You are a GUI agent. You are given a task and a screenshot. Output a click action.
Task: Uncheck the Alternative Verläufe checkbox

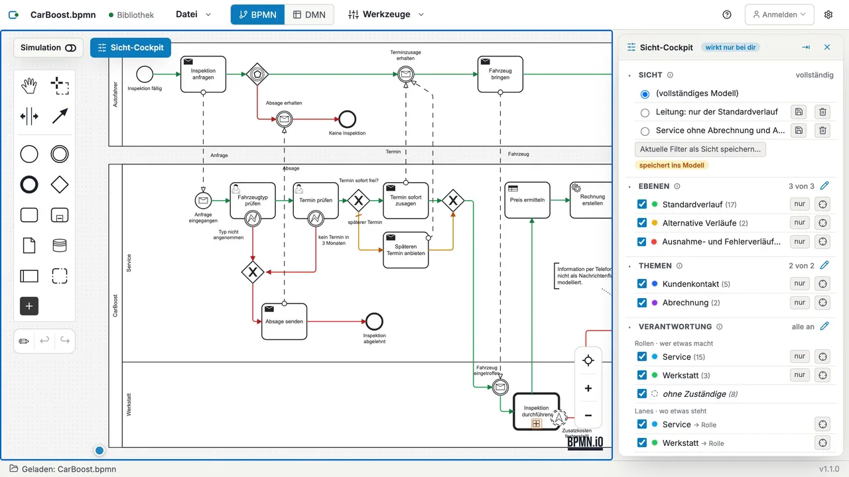coord(642,223)
